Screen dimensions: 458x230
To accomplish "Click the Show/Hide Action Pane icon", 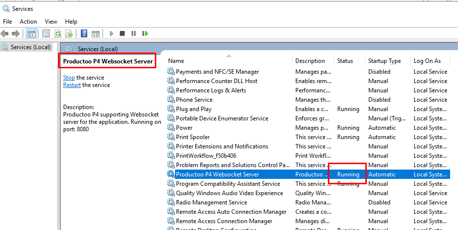I will click(x=96, y=33).
